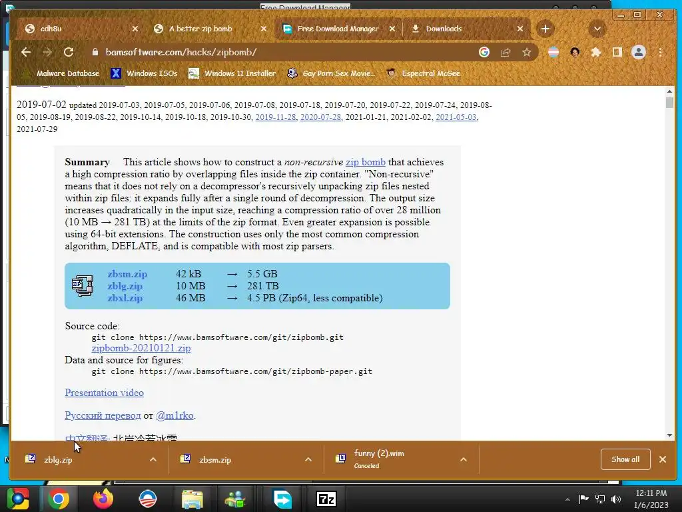The image size is (682, 512).
Task: Click the page scrollbar down arrow
Action: pos(669,435)
